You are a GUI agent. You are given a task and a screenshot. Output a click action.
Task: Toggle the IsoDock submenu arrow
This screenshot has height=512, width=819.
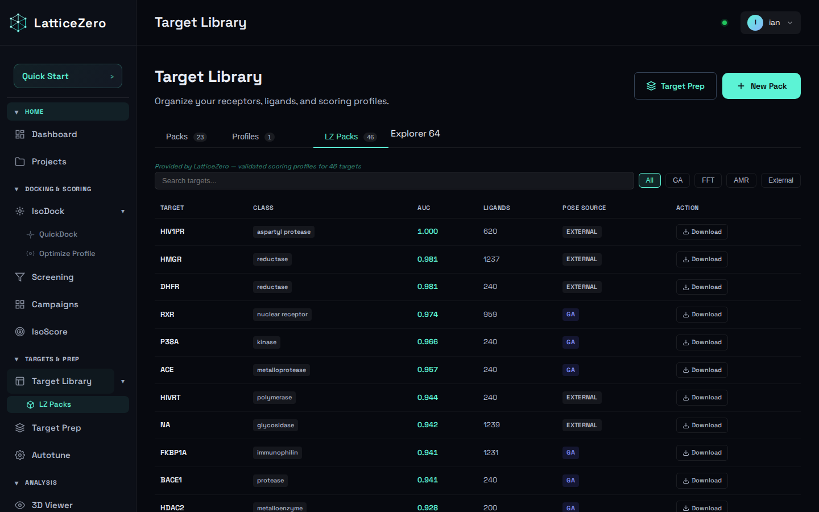123,212
